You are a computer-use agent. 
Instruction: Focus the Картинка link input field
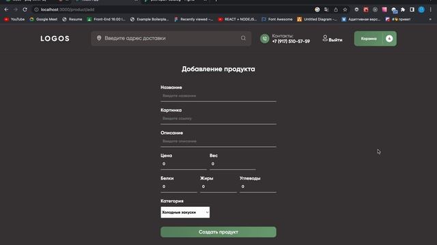tap(218, 118)
